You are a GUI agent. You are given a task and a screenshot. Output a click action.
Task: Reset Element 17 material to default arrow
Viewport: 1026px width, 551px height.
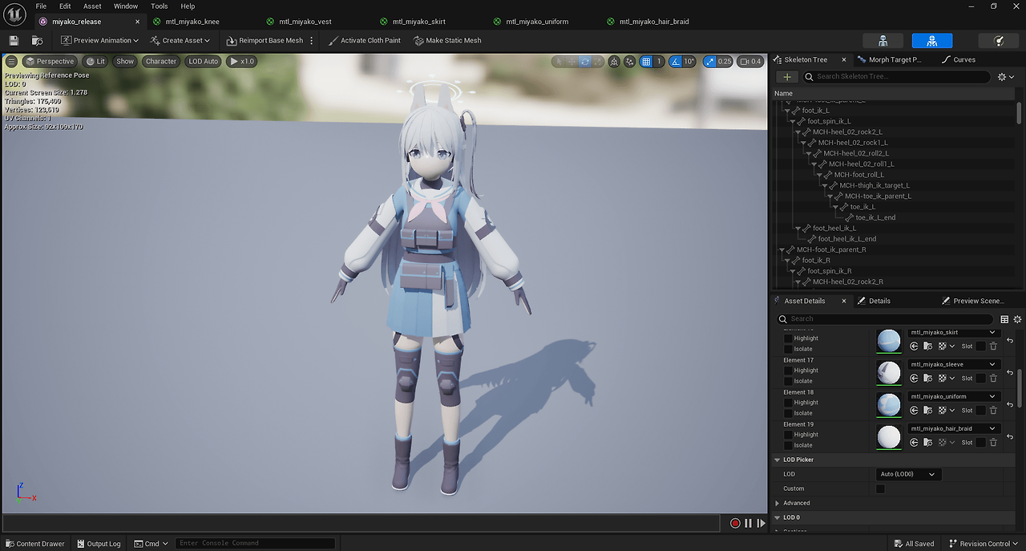[x=1010, y=373]
